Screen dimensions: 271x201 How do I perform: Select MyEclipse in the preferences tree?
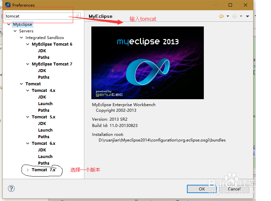[23, 24]
